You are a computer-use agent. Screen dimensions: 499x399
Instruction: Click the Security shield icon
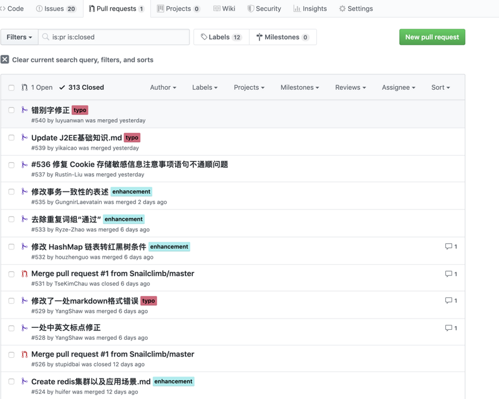click(251, 9)
